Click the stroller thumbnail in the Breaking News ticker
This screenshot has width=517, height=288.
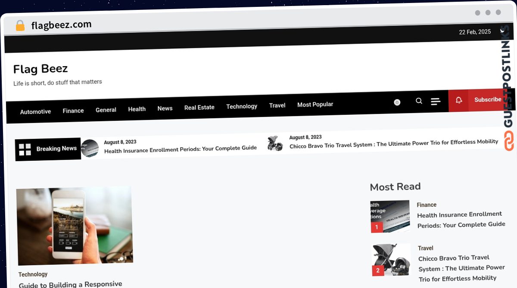click(275, 143)
